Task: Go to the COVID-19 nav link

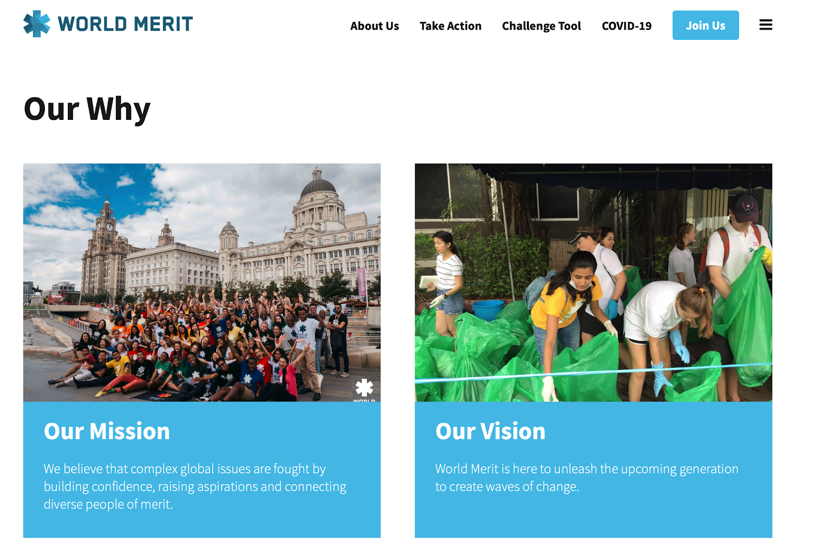Action: [x=626, y=26]
